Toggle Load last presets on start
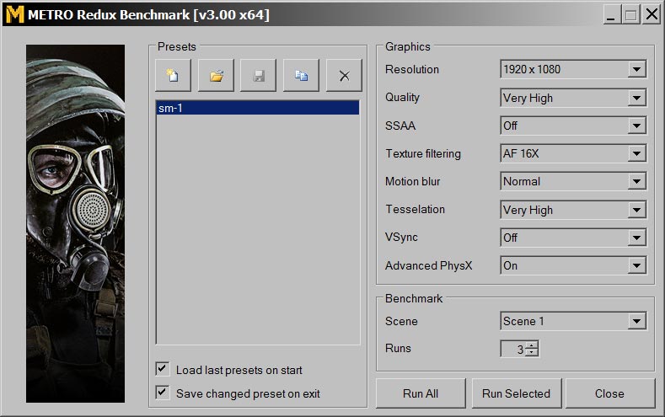 coord(162,370)
